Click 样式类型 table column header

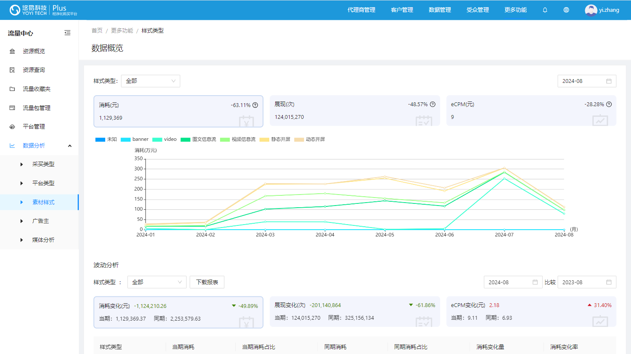click(x=111, y=347)
